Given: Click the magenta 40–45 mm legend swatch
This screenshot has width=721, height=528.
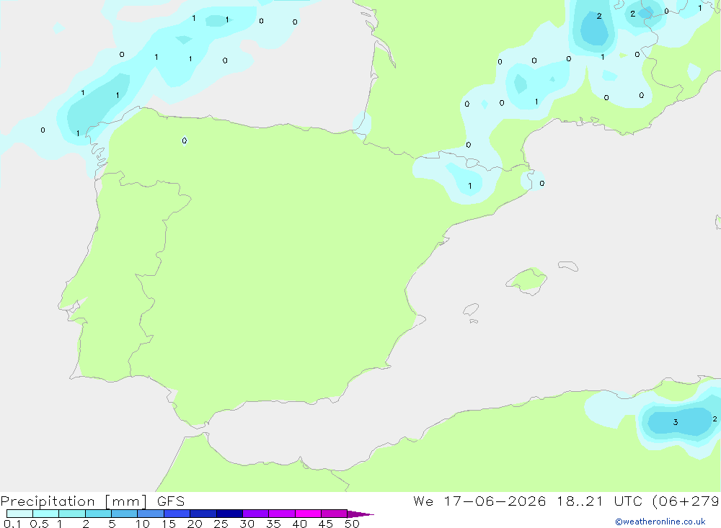Looking at the screenshot, I should coord(308,514).
